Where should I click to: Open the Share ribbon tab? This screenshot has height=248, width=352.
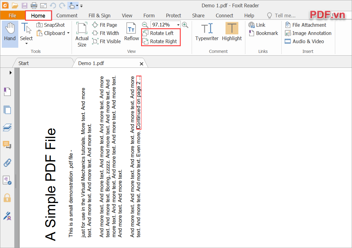tap(198, 16)
